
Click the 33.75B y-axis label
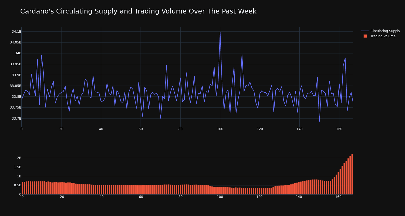click(15, 107)
